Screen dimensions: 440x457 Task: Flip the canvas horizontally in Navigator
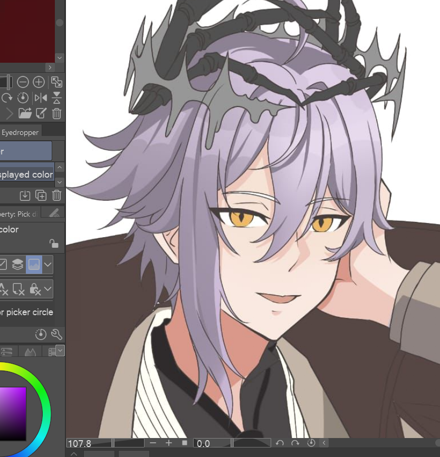point(41,98)
